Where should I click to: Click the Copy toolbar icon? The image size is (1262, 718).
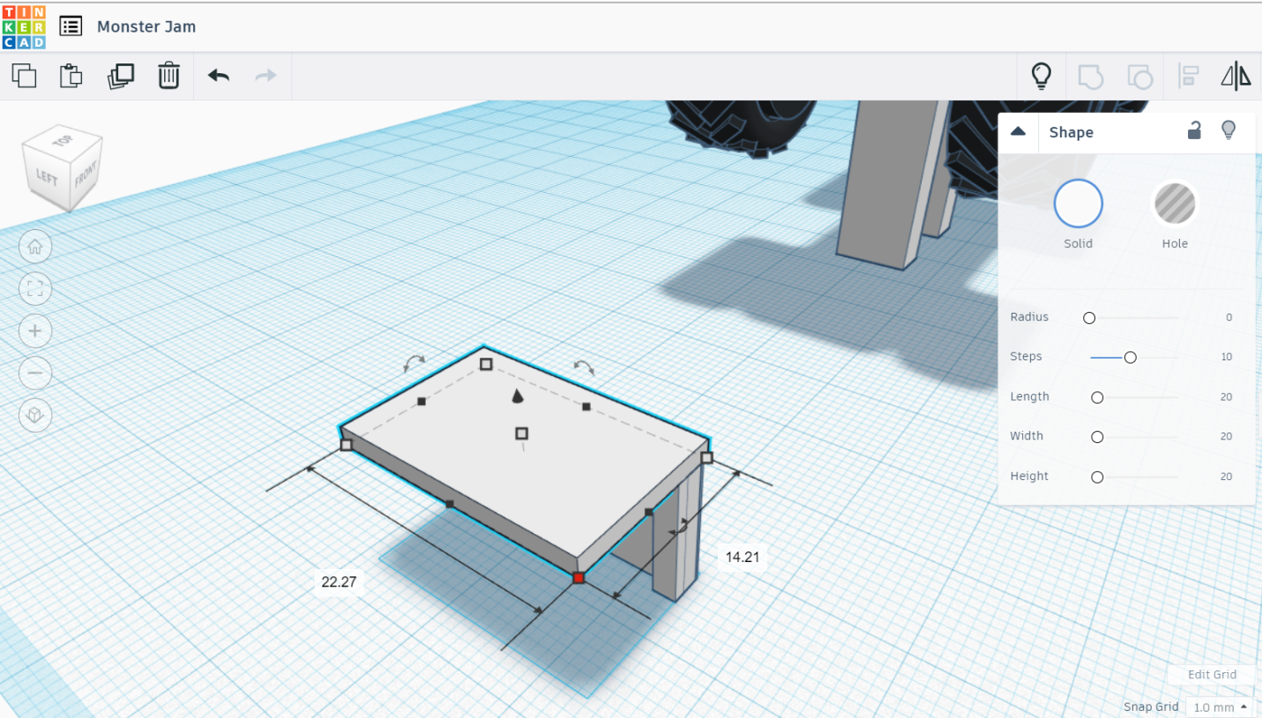pyautogui.click(x=25, y=76)
